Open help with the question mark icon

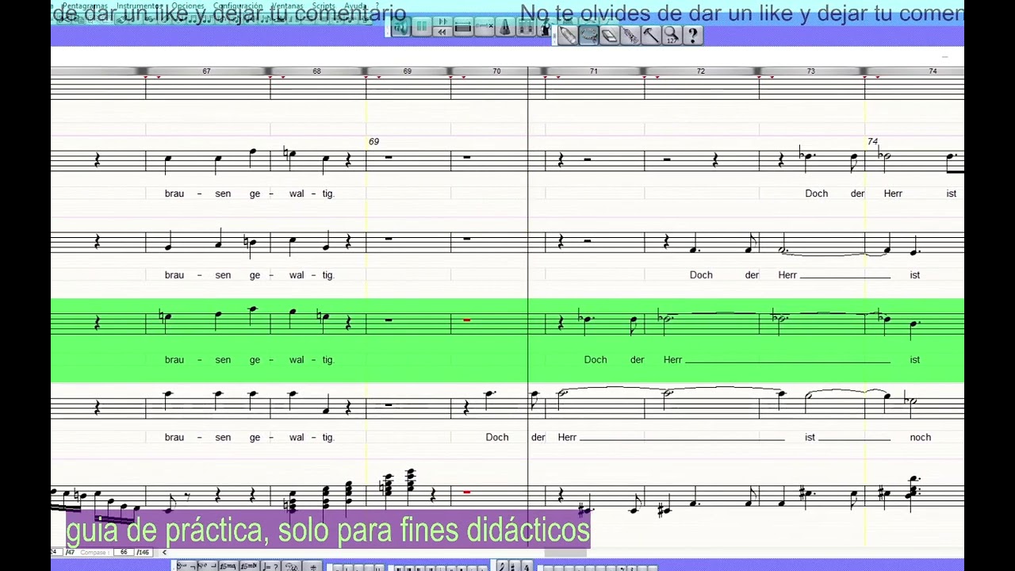click(692, 35)
